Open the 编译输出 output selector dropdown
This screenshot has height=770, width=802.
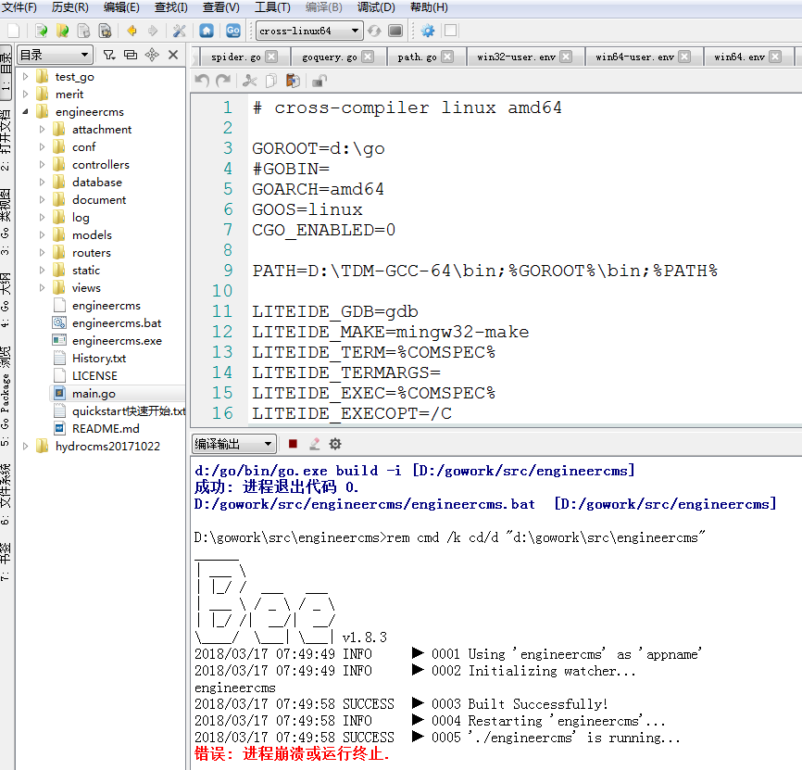click(x=236, y=444)
